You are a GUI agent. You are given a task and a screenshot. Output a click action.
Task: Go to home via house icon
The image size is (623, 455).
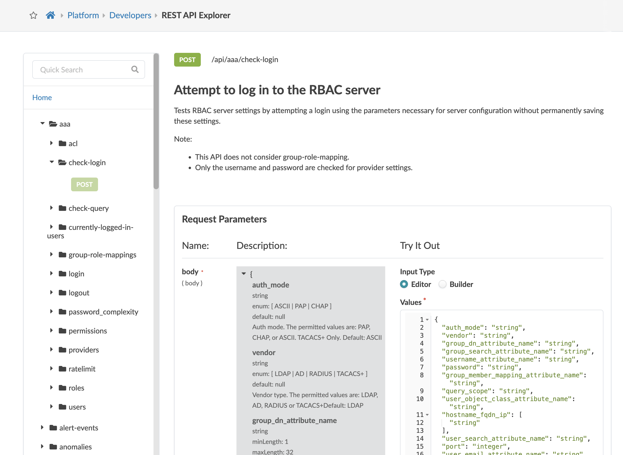[50, 15]
